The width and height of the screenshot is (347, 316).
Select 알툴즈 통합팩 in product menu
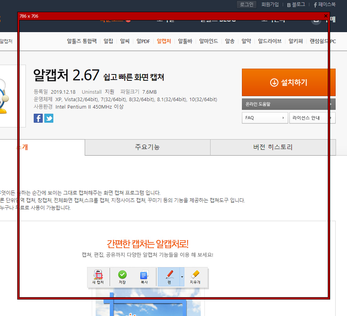pos(82,41)
